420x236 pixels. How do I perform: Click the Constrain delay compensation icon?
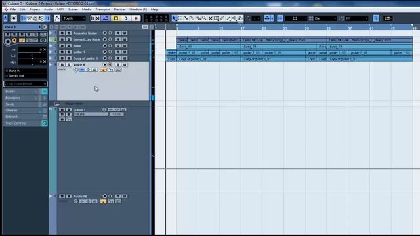(14, 18)
